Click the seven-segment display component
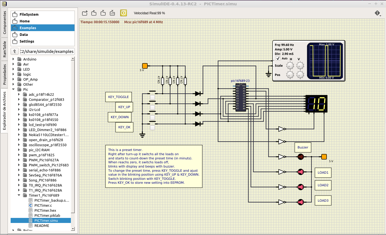This screenshot has width=386, height=235. [317, 104]
